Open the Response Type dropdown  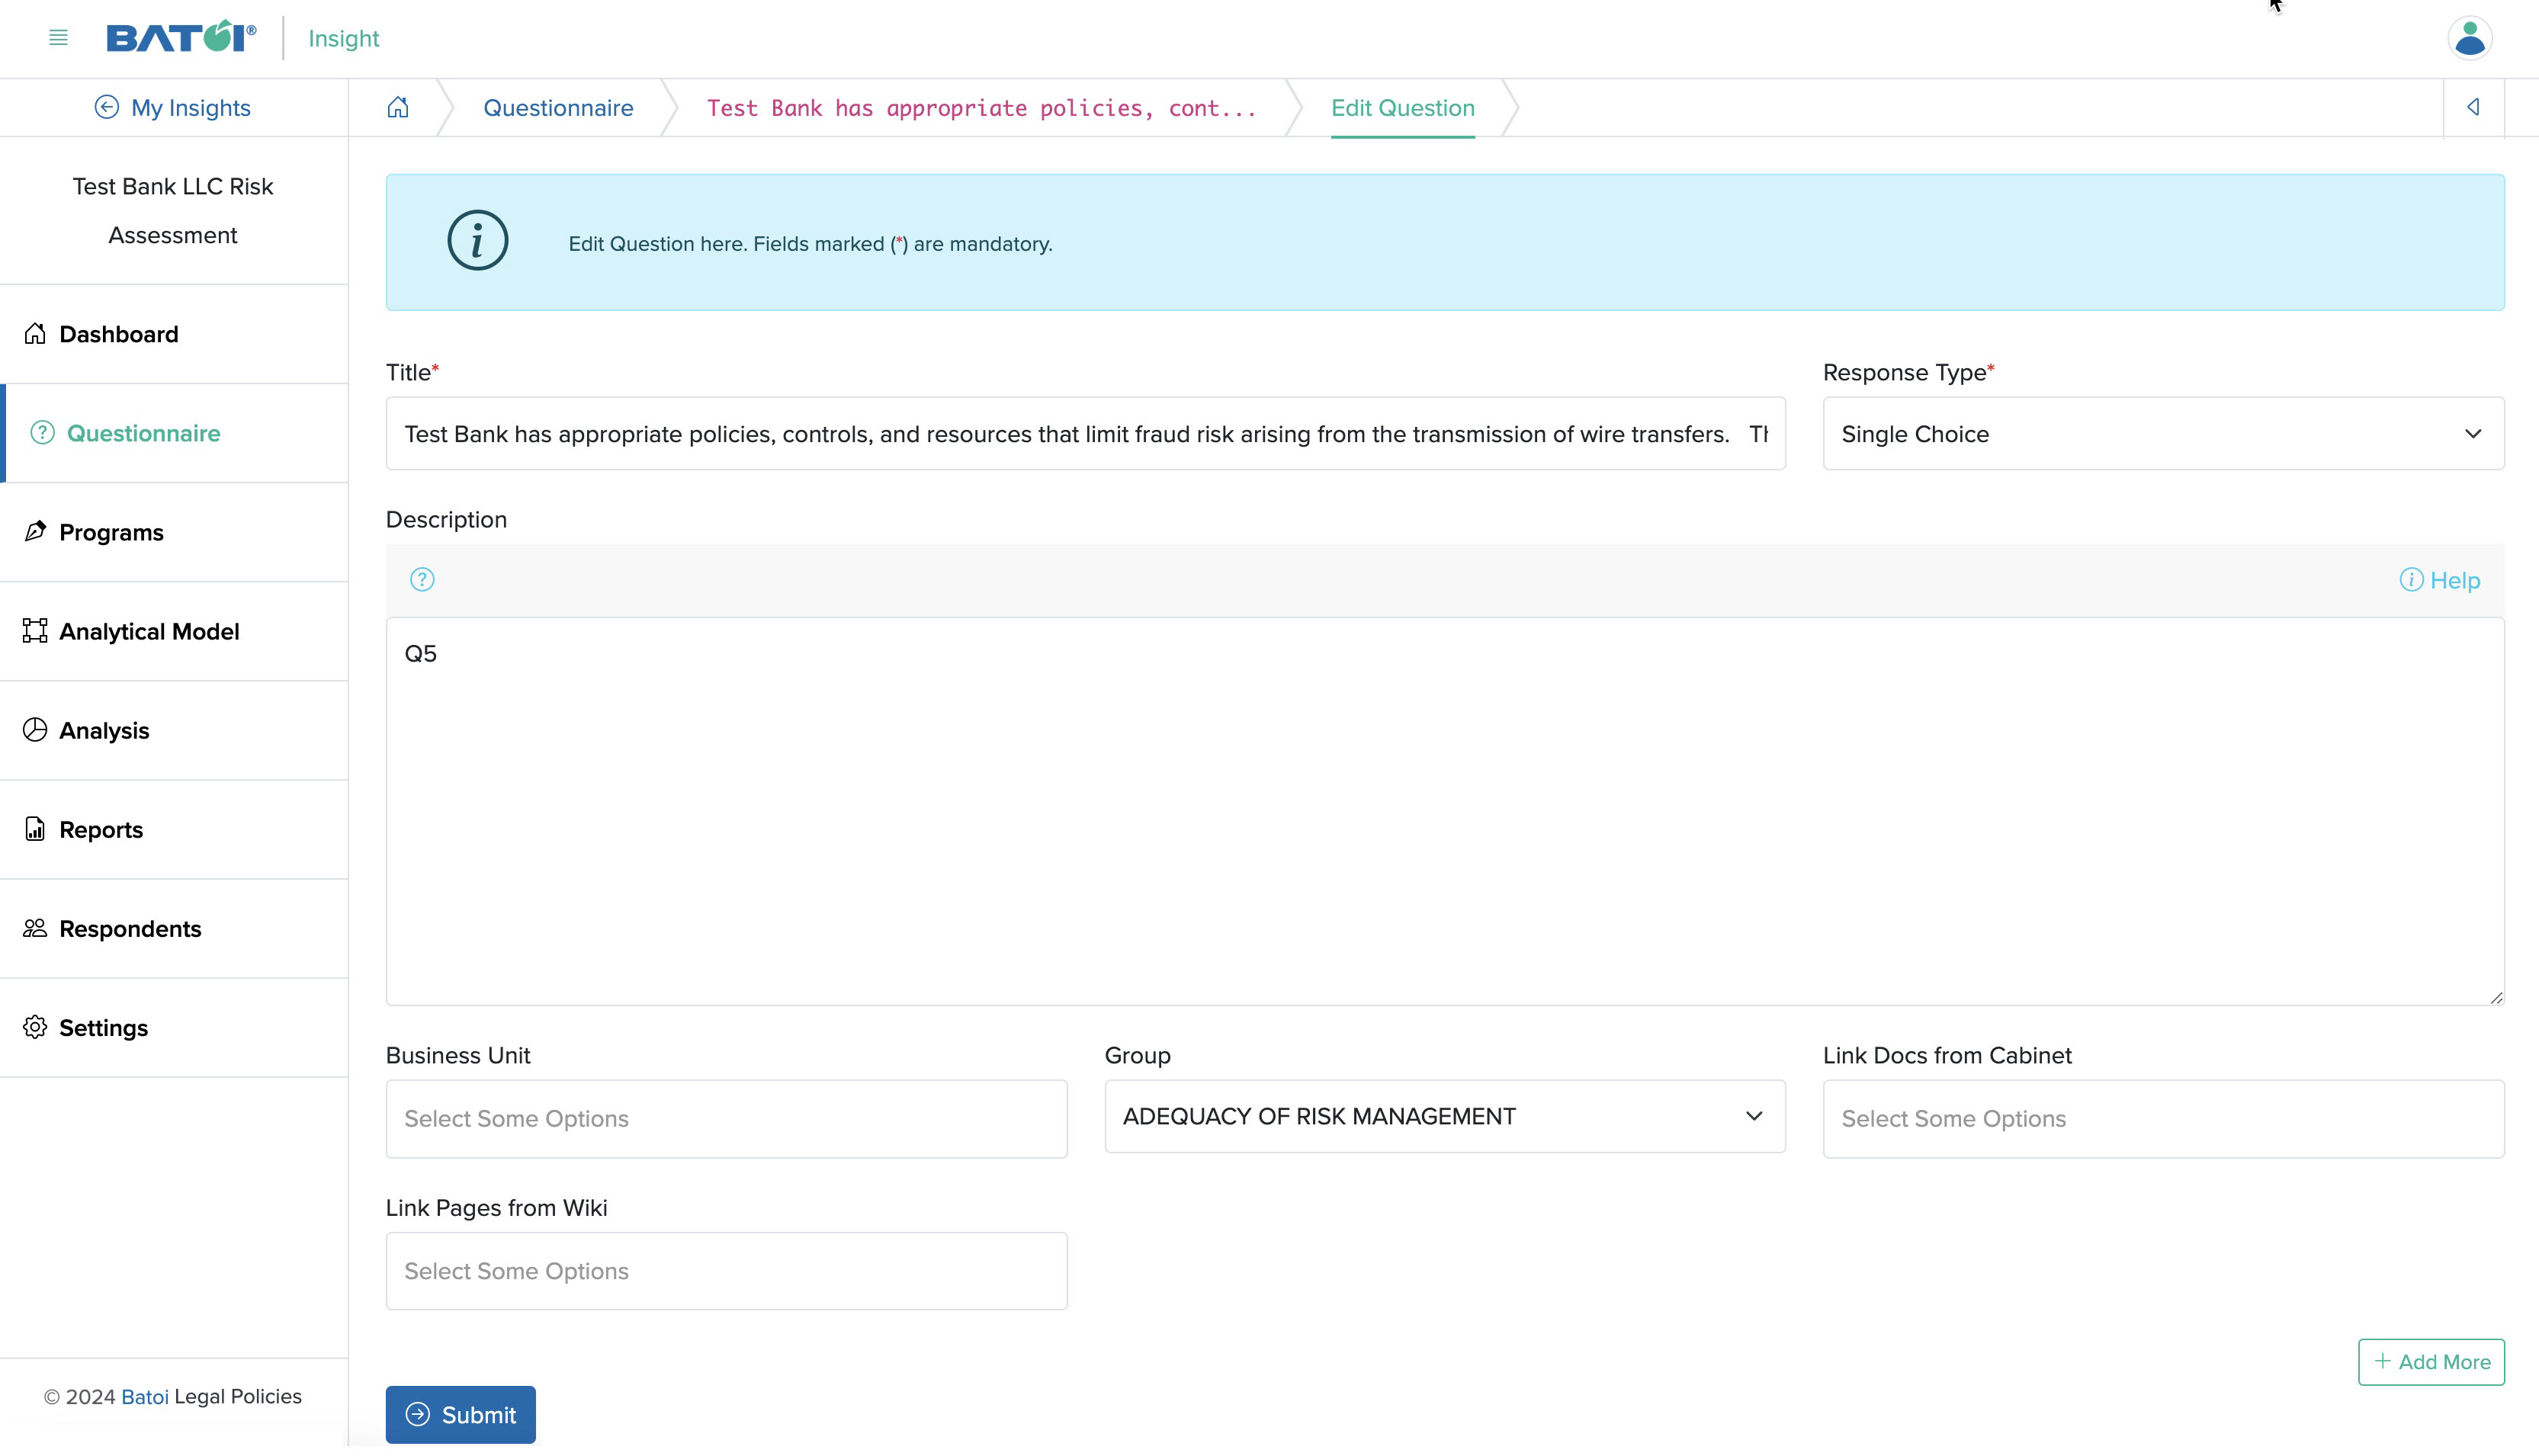2163,434
